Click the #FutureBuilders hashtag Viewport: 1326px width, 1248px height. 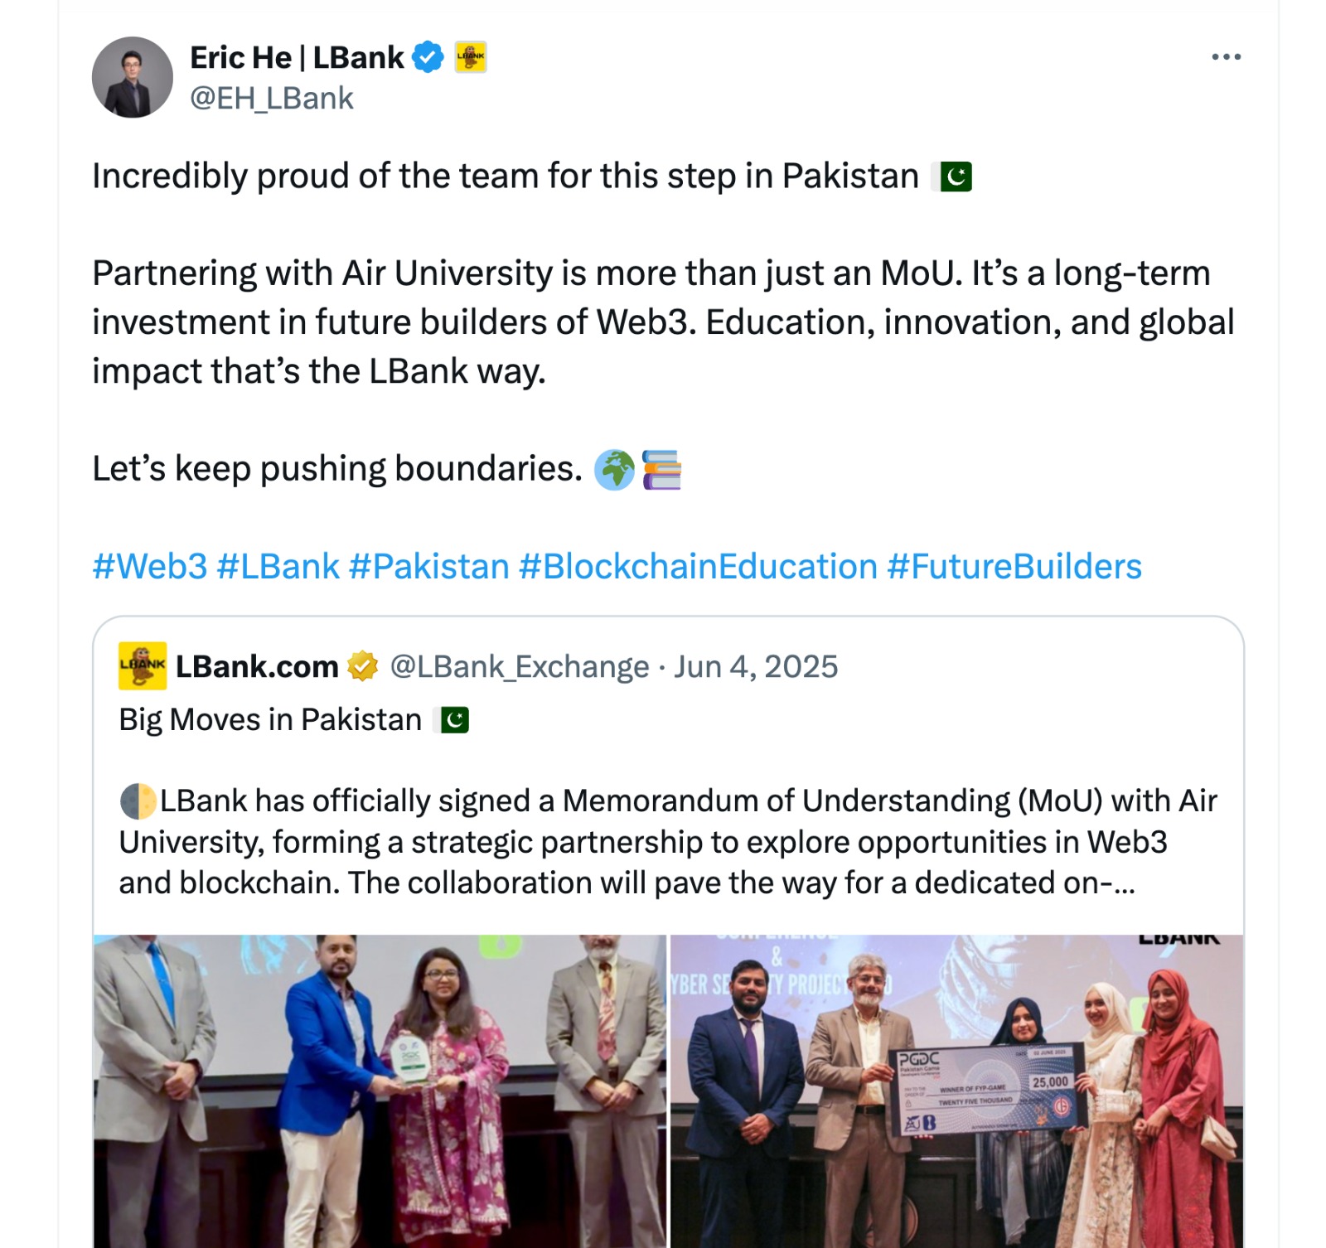point(1014,567)
